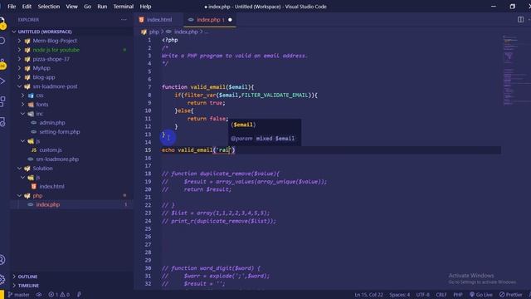The image size is (531, 299).
Task: Collapse the js folder under sm-loadmore-post
Action: [37, 141]
